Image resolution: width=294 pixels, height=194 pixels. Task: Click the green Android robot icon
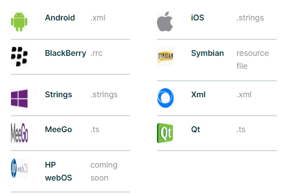point(19,21)
